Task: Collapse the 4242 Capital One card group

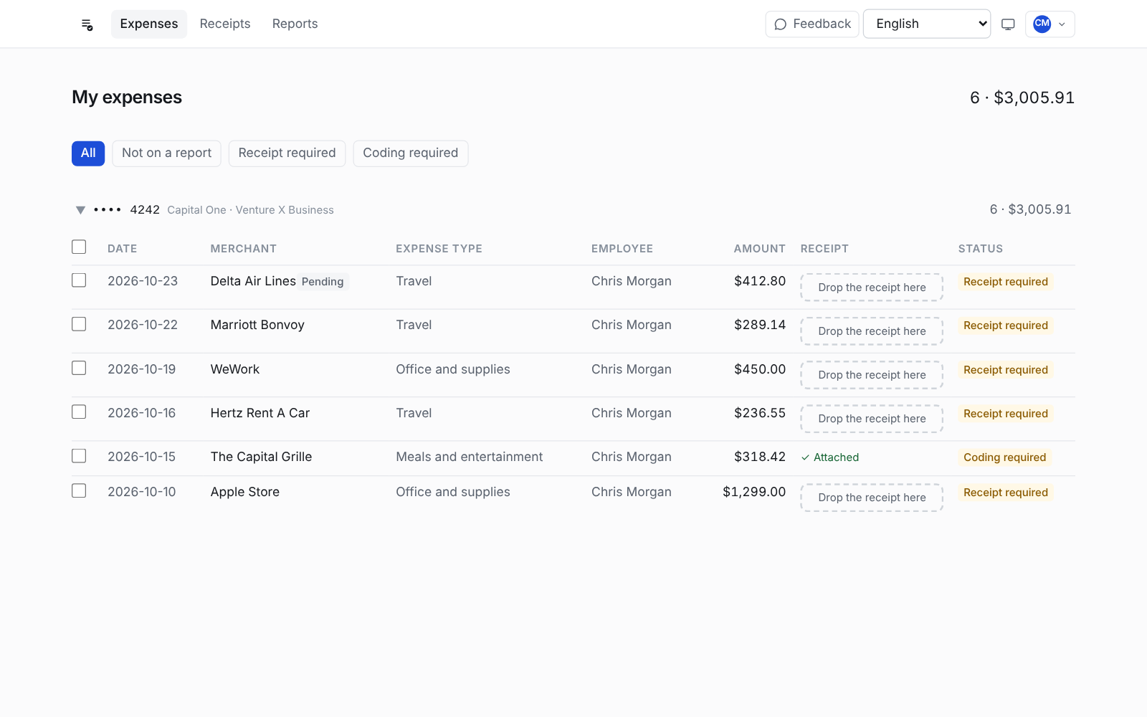Action: [80, 210]
